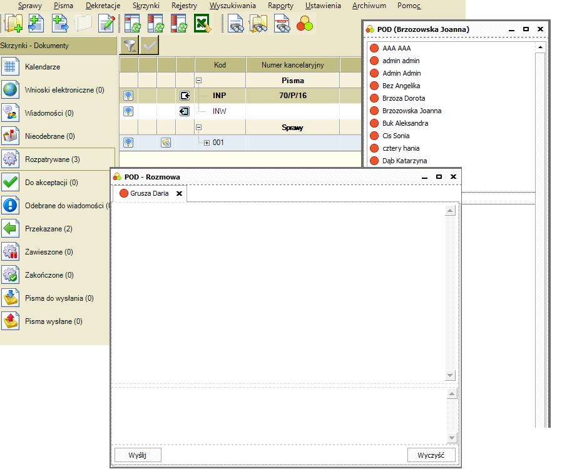This screenshot has width=567, height=469.
Task: Click the new case folder toolbar icon
Action: coord(13,24)
